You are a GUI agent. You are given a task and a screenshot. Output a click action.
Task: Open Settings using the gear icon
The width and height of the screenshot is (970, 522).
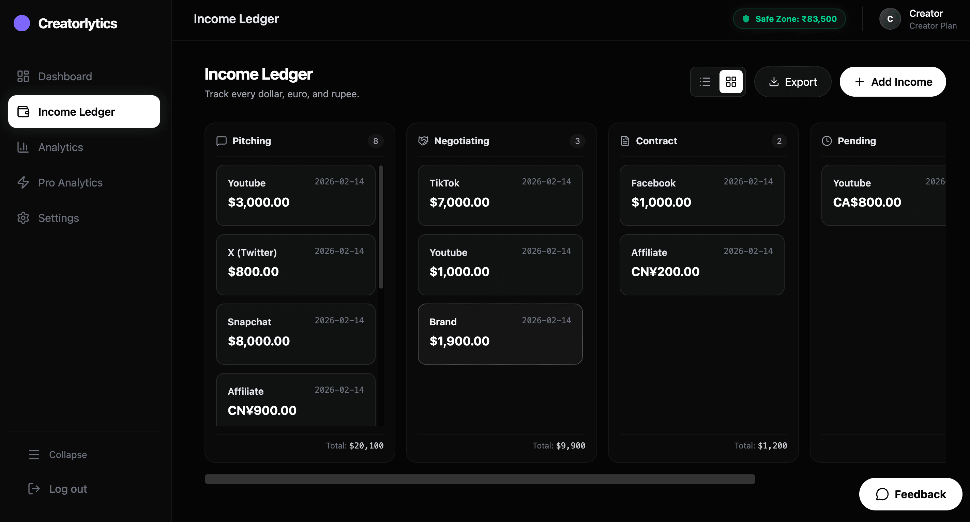coord(22,218)
